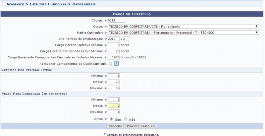Viewport: 265px width, 136px height.
Task: Select the Sim radio button for Ativo
Action: coord(111,119)
